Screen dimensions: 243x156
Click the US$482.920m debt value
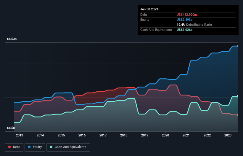[187, 15]
